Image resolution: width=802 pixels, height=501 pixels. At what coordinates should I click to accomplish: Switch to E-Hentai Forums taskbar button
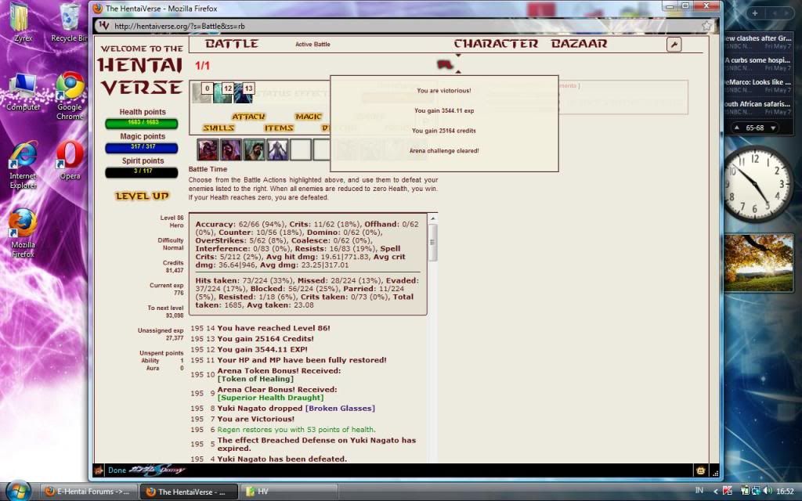(x=88, y=492)
